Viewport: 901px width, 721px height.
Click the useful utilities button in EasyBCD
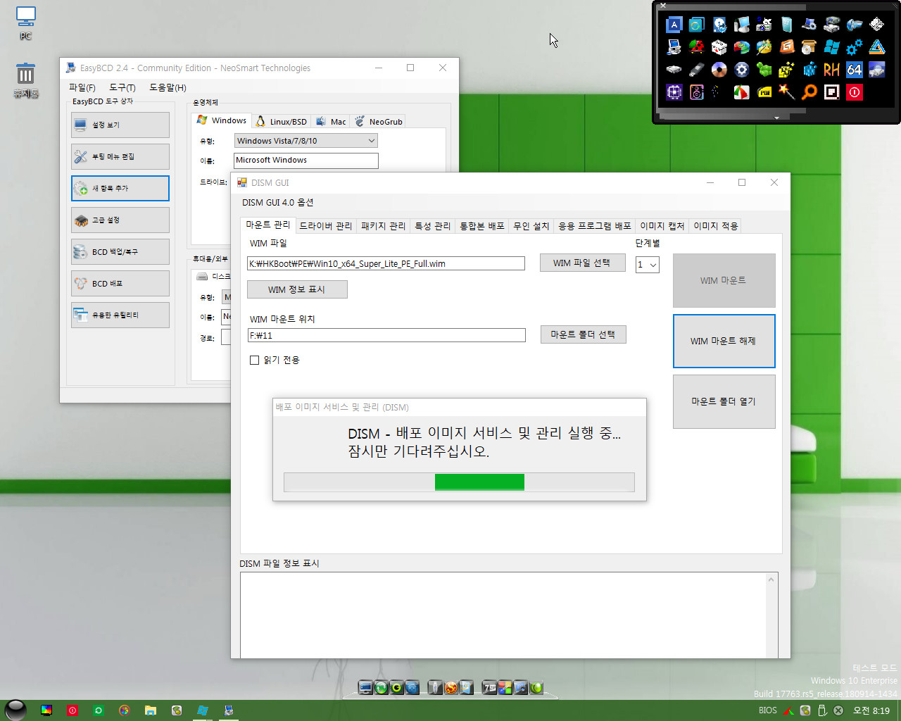coord(120,315)
